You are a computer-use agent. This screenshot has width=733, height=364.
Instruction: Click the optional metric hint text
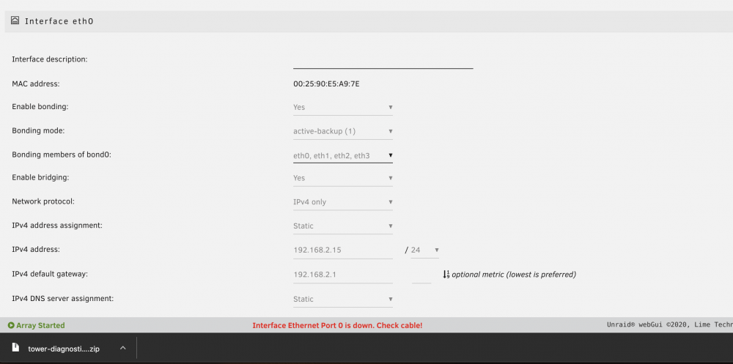point(514,275)
